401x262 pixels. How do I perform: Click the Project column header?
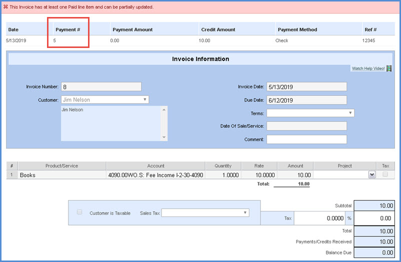coord(344,166)
